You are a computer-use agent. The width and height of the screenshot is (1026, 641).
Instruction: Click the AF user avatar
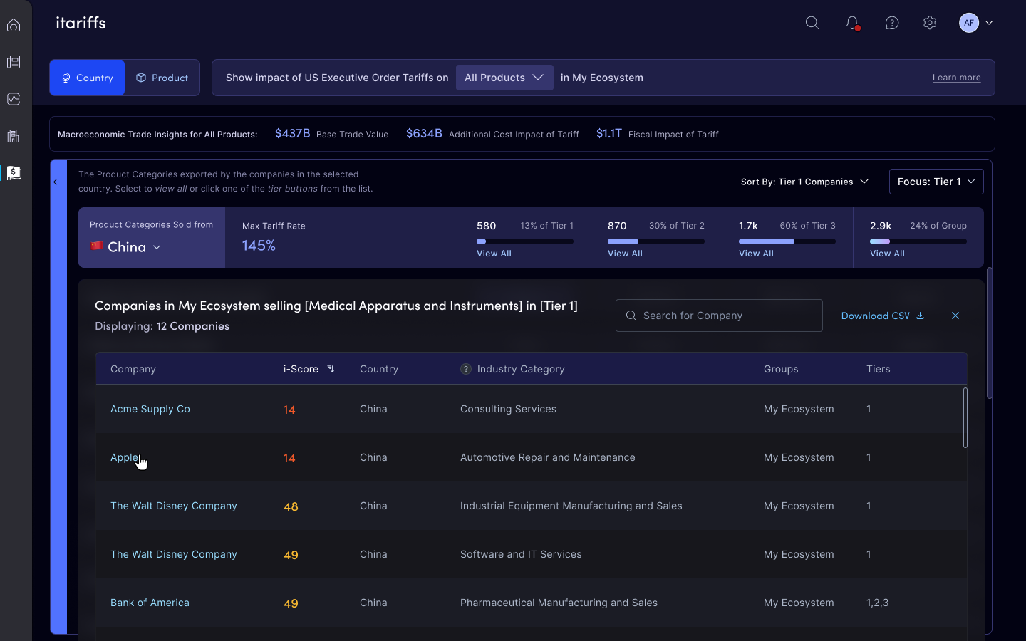pyautogui.click(x=969, y=23)
